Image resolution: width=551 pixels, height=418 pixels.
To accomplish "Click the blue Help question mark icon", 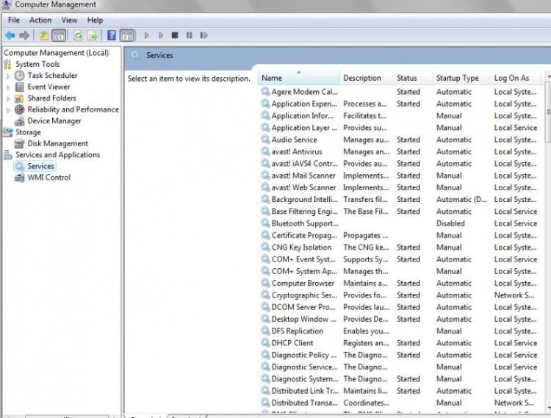I will pos(112,35).
